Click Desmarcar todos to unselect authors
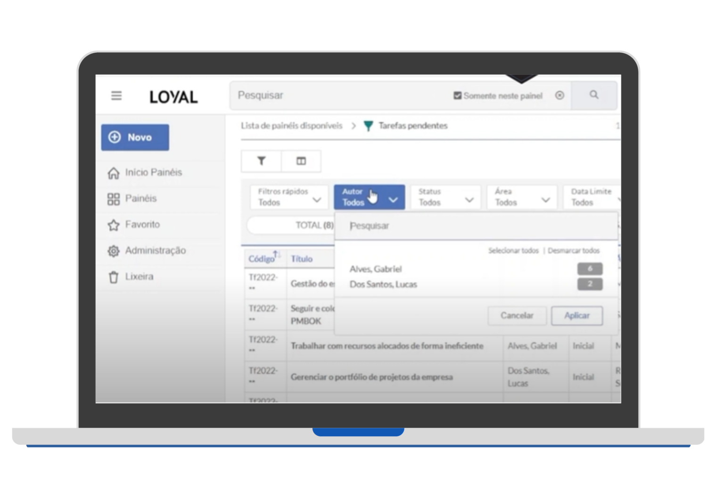 pos(574,251)
